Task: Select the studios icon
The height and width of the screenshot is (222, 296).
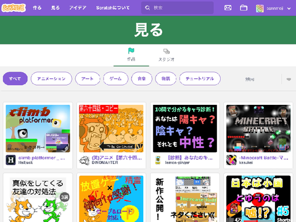Action: (x=166, y=51)
